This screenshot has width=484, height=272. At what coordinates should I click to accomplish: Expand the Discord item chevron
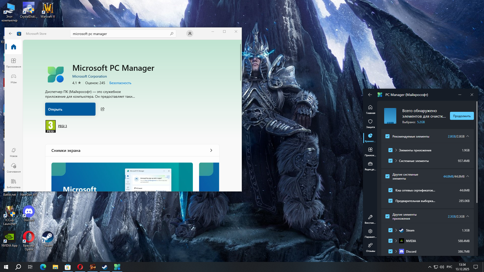[x=396, y=251]
